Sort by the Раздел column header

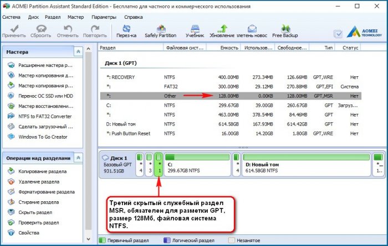(x=131, y=48)
